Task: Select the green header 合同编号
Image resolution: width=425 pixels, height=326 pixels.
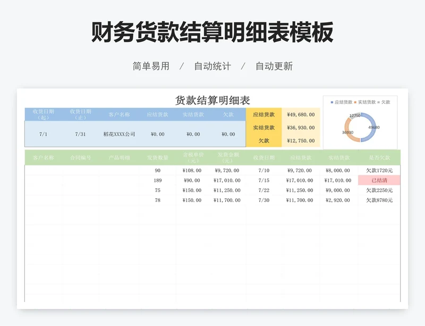Action: point(81,158)
